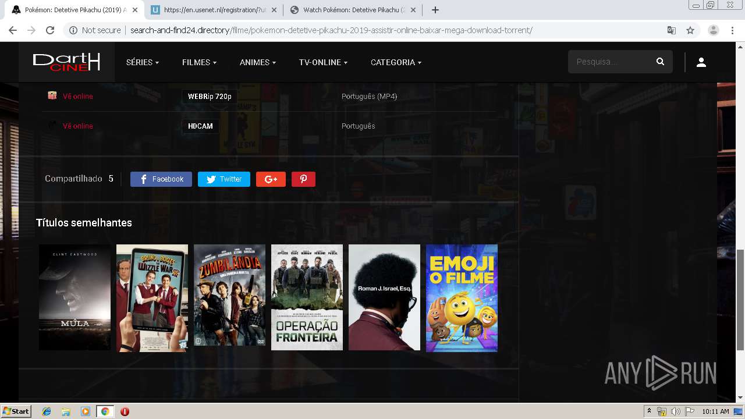Open the red antivirus taskbar icon
Viewport: 745px width, 419px height.
(125, 411)
